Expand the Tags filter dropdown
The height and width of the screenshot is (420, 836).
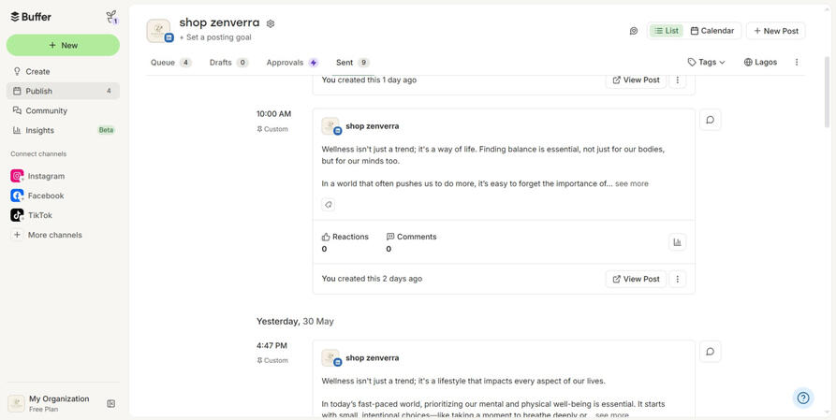click(x=707, y=62)
